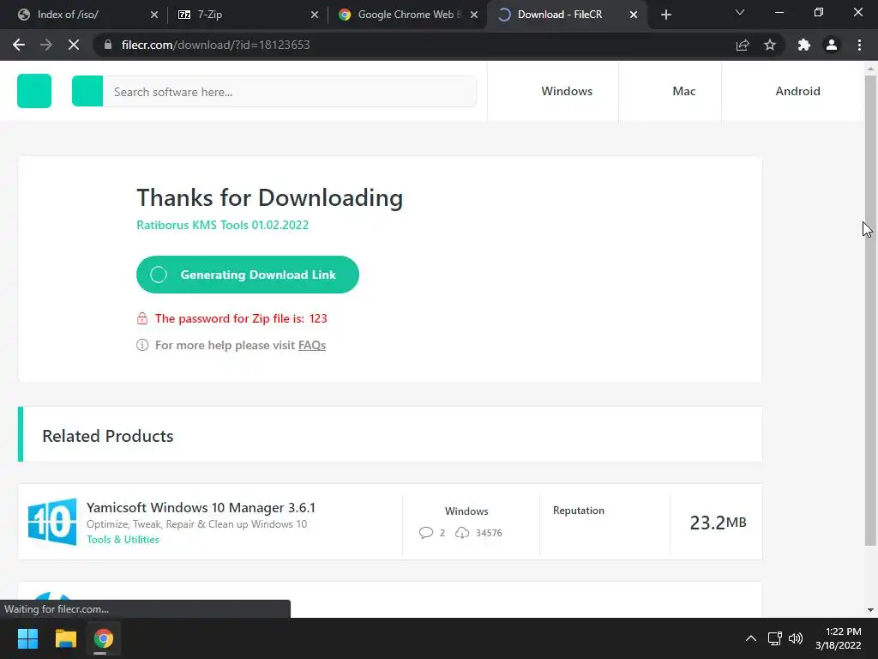
Task: Click the 23.2MB file size text
Action: click(718, 523)
